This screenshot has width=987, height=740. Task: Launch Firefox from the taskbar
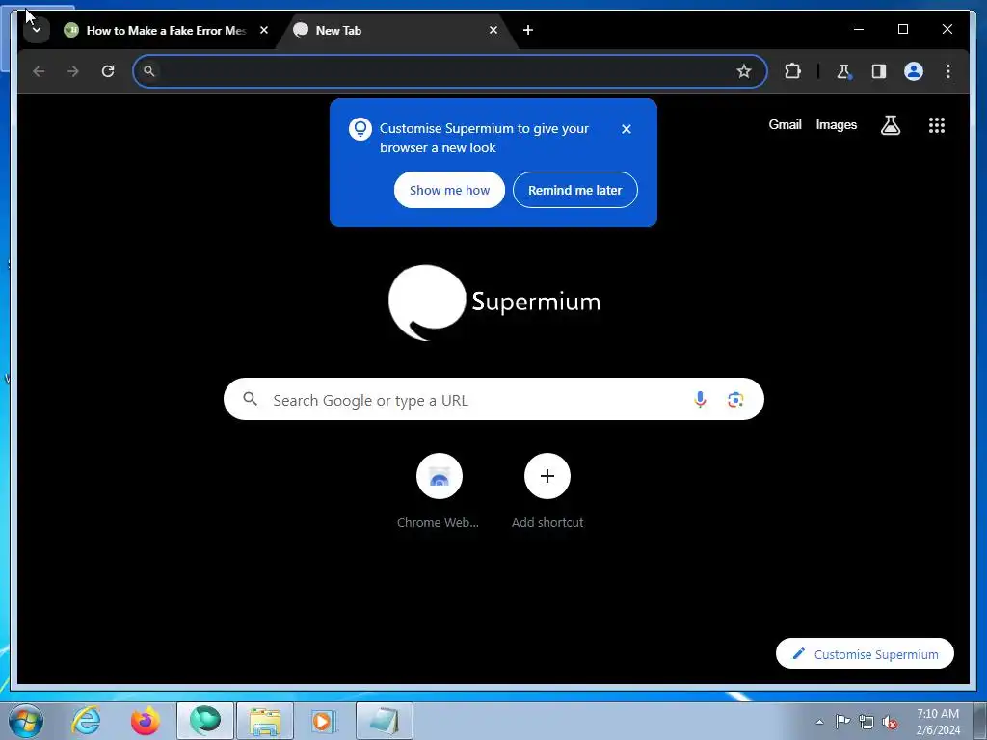145,721
